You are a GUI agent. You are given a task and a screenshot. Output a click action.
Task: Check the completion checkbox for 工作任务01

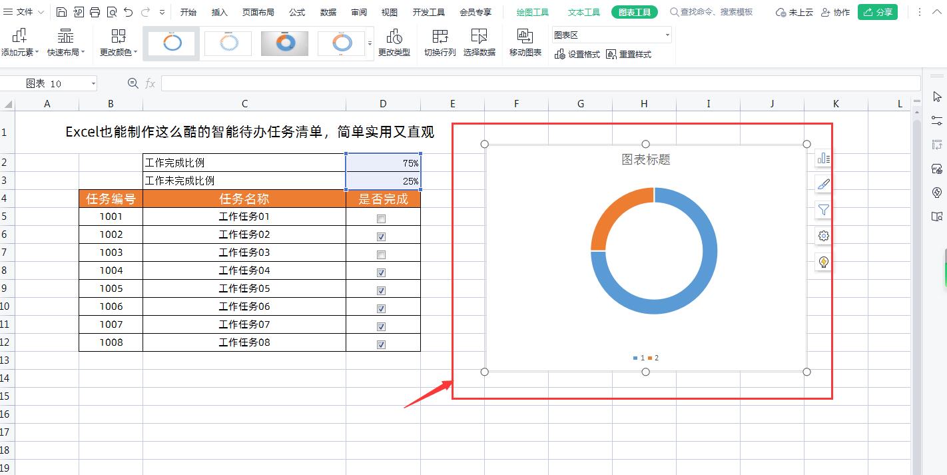click(x=381, y=218)
